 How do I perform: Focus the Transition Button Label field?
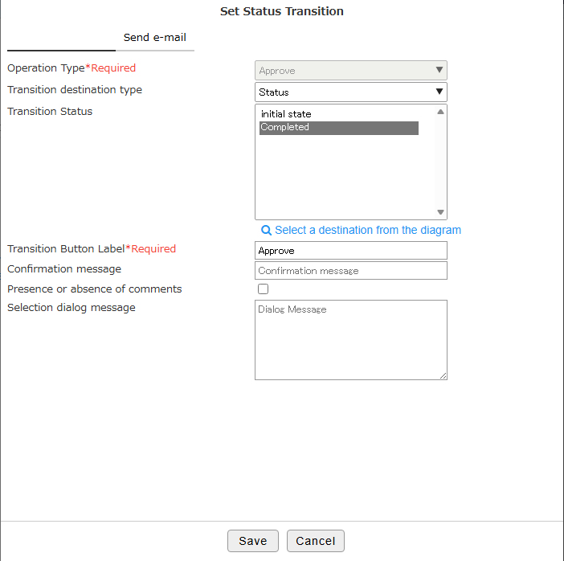pyautogui.click(x=351, y=251)
